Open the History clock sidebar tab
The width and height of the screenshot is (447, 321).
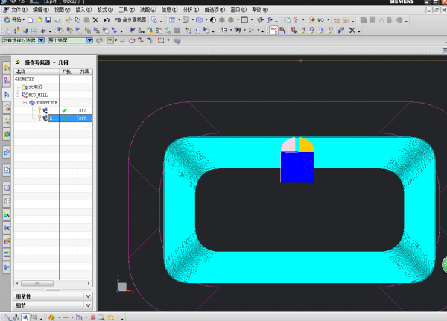[x=7, y=188]
